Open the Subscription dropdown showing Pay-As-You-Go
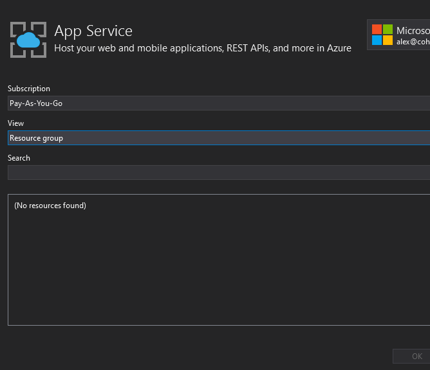Image resolution: width=430 pixels, height=370 pixels. (218, 103)
